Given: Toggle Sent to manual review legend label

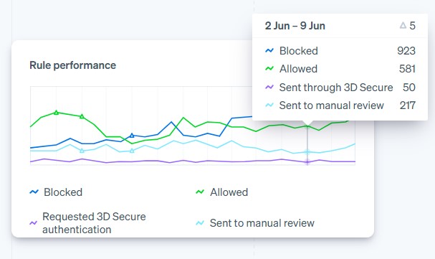Looking at the screenshot, I should (262, 223).
